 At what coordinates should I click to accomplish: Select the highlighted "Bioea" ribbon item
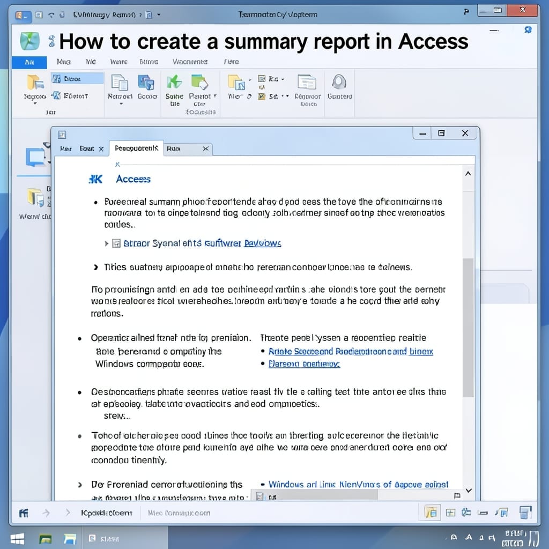click(77, 79)
